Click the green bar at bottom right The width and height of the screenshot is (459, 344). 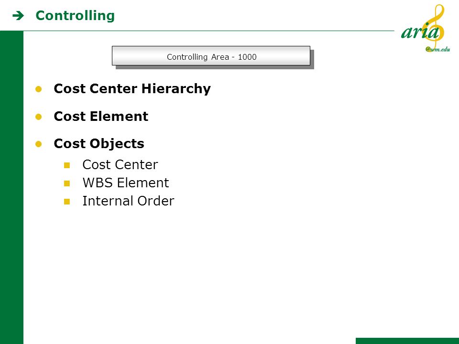tap(407, 341)
